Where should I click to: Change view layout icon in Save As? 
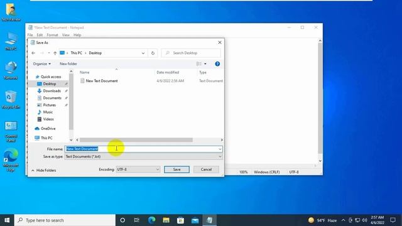(x=198, y=64)
